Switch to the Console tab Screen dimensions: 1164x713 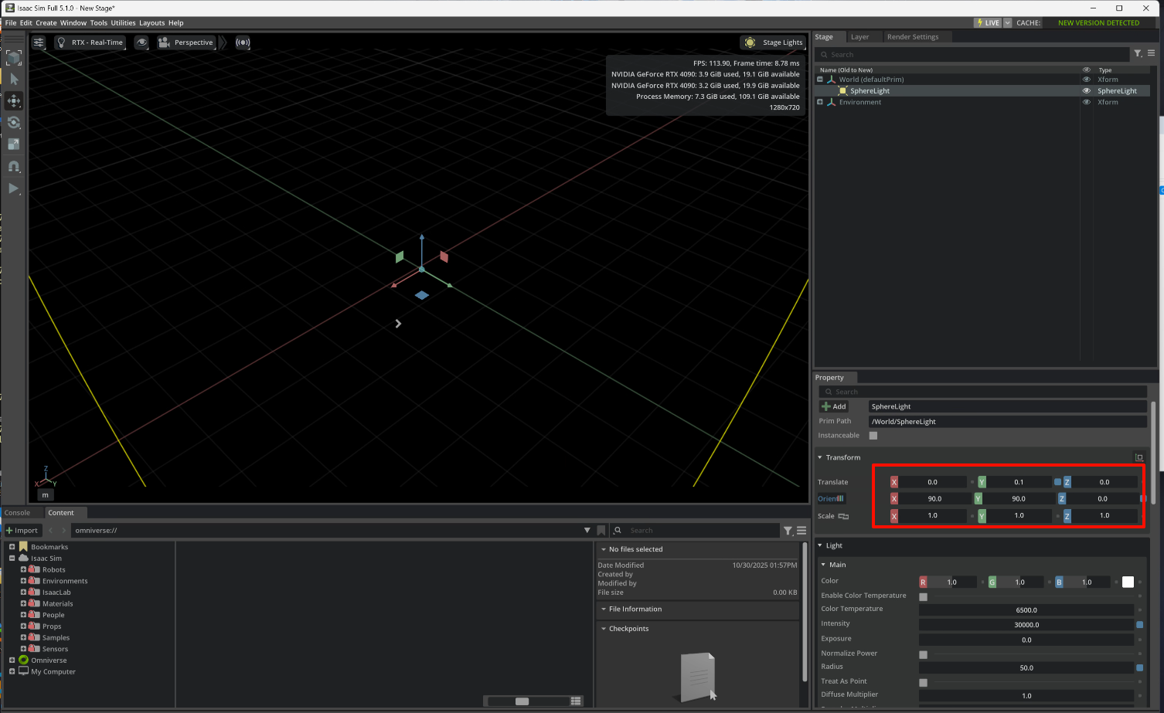coord(17,512)
